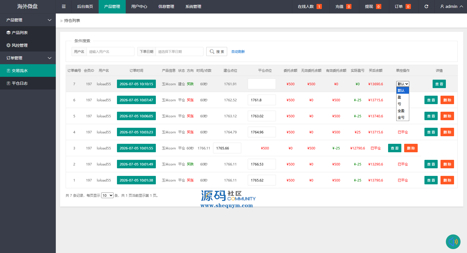Choose 默认 in the open dropdown list
467x253 pixels.
click(x=403, y=90)
